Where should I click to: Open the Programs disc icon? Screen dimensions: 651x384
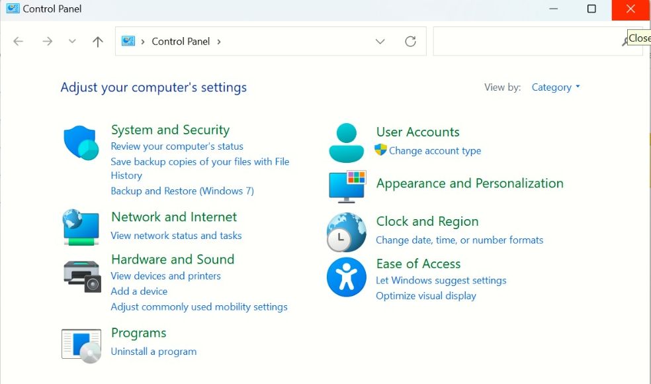[x=81, y=346]
